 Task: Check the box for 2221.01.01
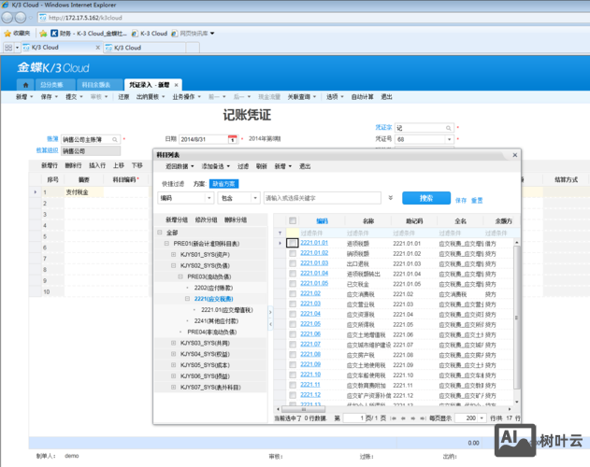(293, 243)
